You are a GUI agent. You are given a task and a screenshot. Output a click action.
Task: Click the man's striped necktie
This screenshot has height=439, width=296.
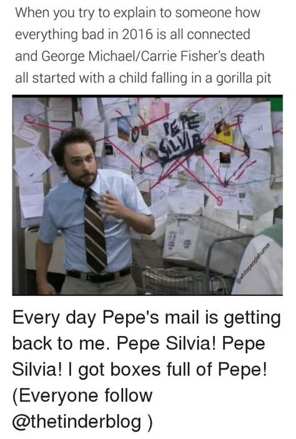click(x=95, y=231)
